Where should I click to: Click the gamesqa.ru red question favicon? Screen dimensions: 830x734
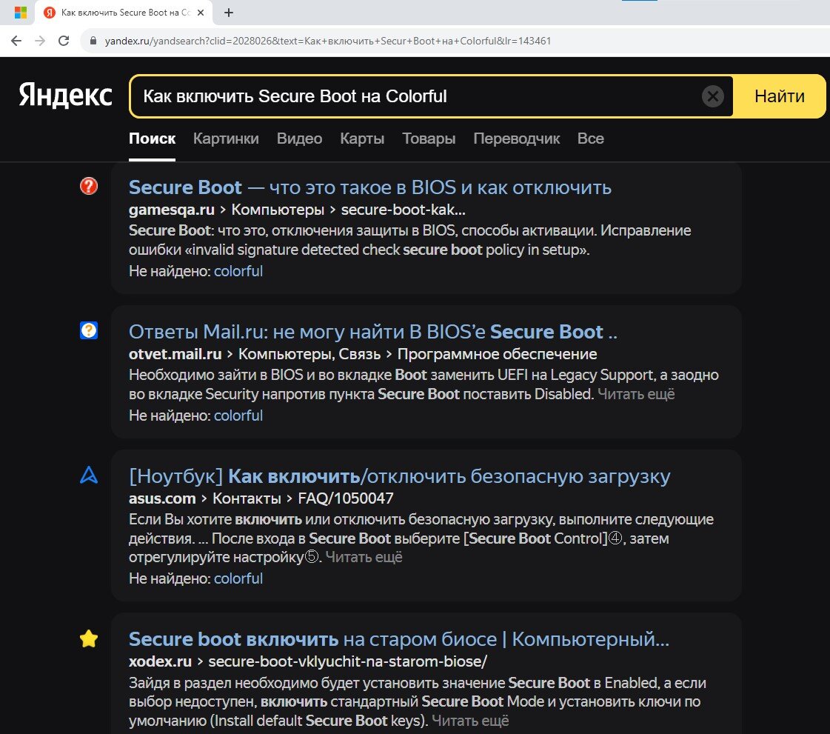[x=89, y=186]
